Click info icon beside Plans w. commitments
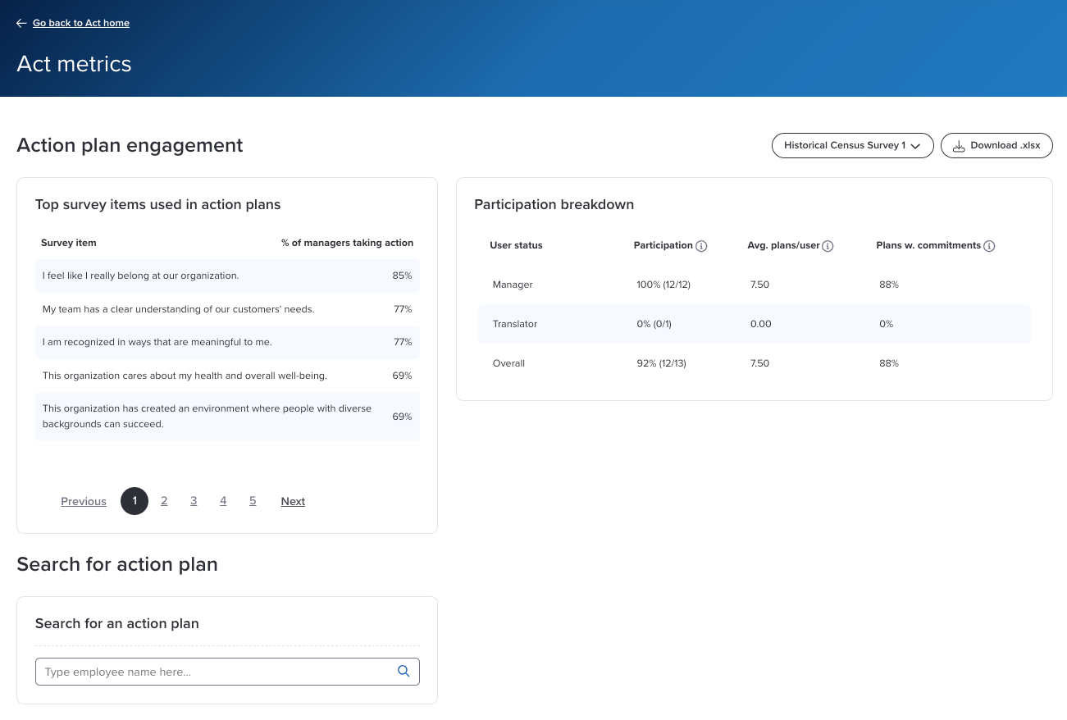1067x720 pixels. point(989,246)
